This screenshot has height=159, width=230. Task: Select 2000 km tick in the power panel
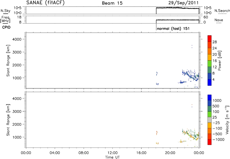pyautogui.click(x=17, y=65)
